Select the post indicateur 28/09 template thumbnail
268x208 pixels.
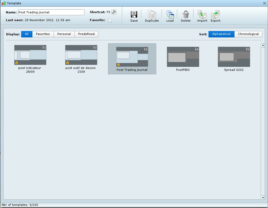pos(30,55)
